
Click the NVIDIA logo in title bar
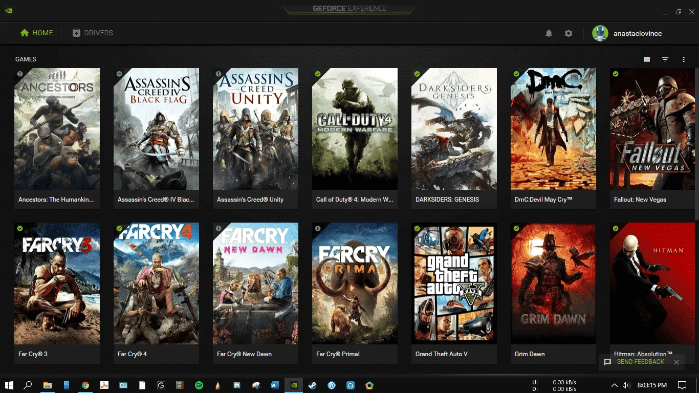(8, 11)
